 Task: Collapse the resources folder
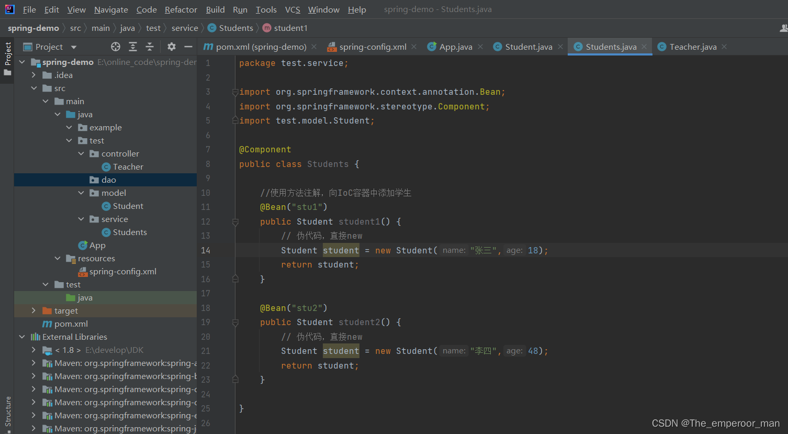[x=58, y=258]
